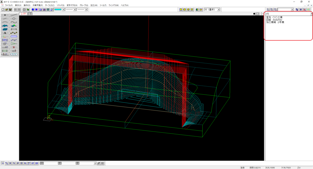Expand the メモ panel dropdown

(311, 14)
